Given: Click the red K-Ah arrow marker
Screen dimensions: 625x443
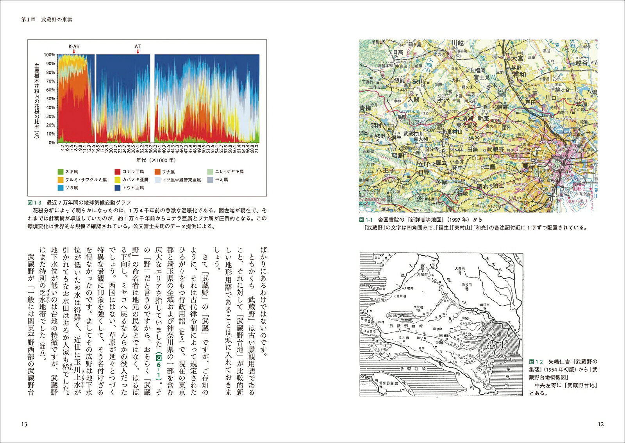Looking at the screenshot, I should [x=74, y=51].
